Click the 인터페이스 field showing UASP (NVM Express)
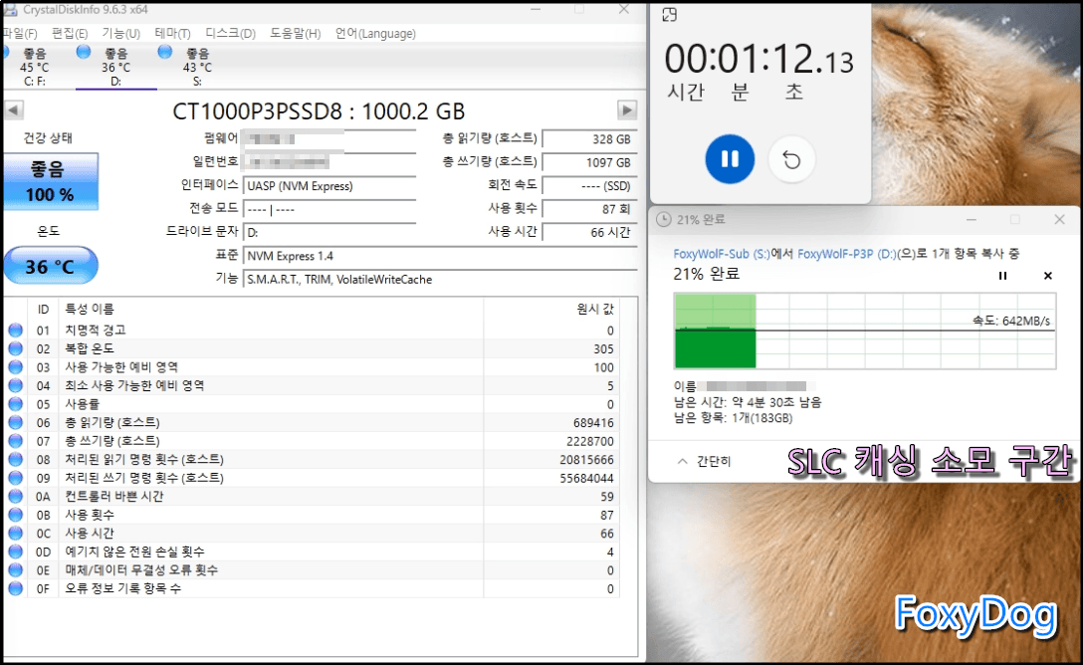The height and width of the screenshot is (665, 1083). [x=329, y=186]
